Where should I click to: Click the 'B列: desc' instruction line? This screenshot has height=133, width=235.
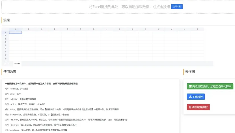(x=13, y=94)
